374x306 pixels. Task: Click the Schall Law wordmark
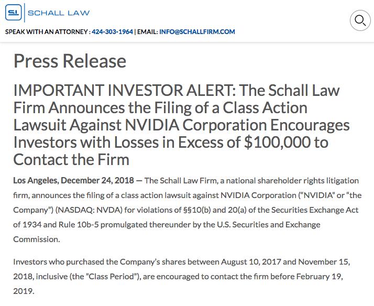[x=59, y=13]
